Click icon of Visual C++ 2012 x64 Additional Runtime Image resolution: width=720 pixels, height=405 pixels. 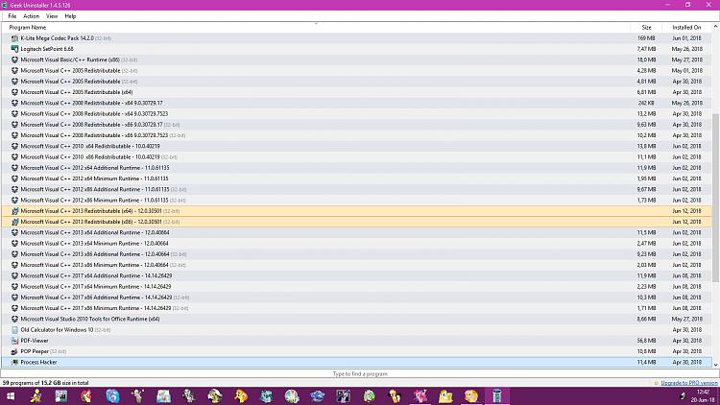[x=14, y=168]
